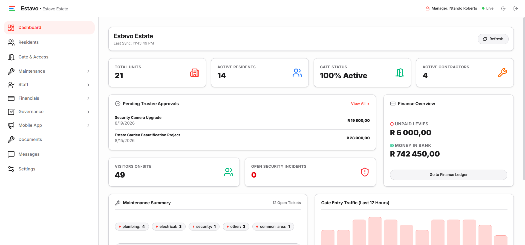Click the Active Contractors wrench icon

502,73
